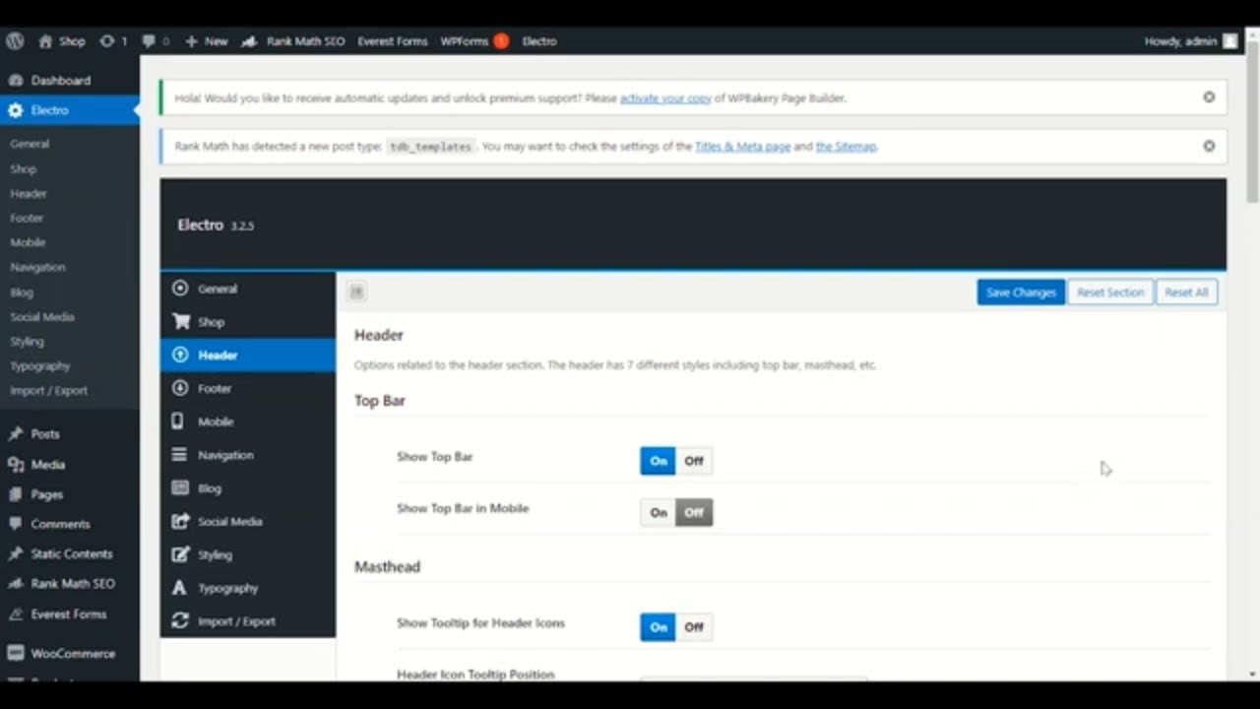Turn Show Tooltip for Header Icons On
1260x709 pixels.
coord(658,627)
